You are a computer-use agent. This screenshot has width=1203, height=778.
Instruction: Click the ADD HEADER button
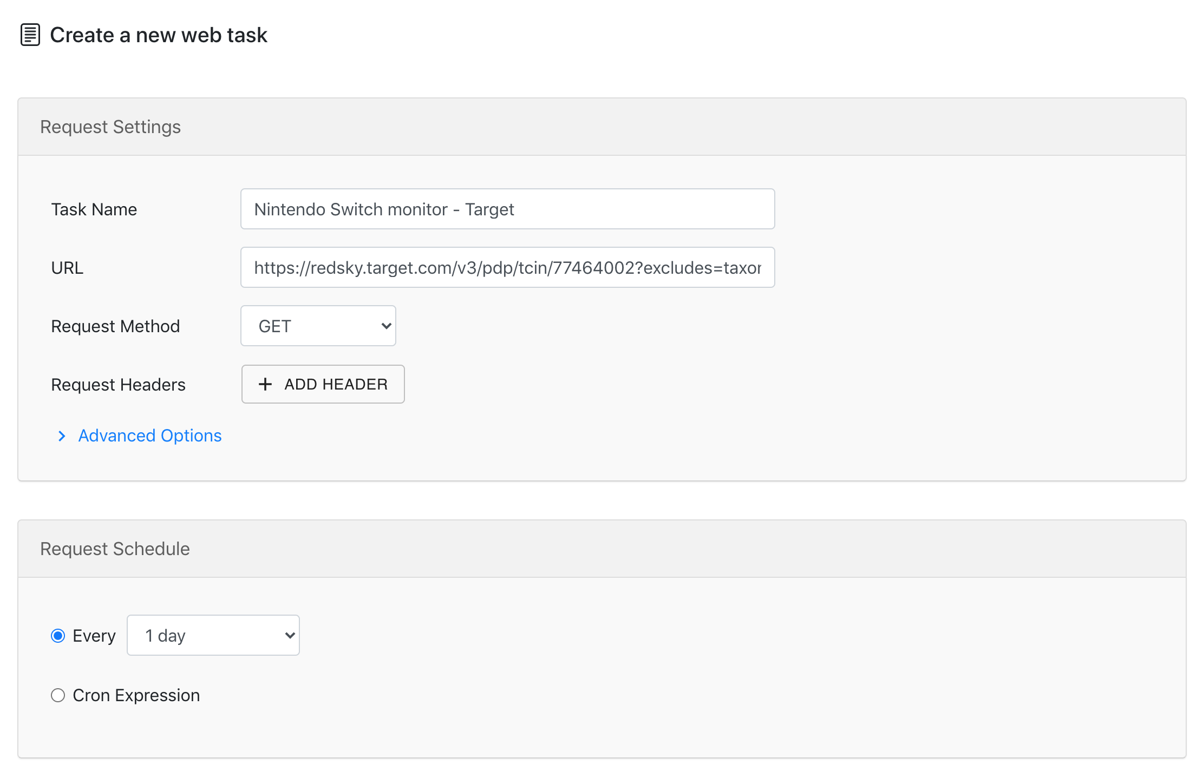click(x=323, y=384)
